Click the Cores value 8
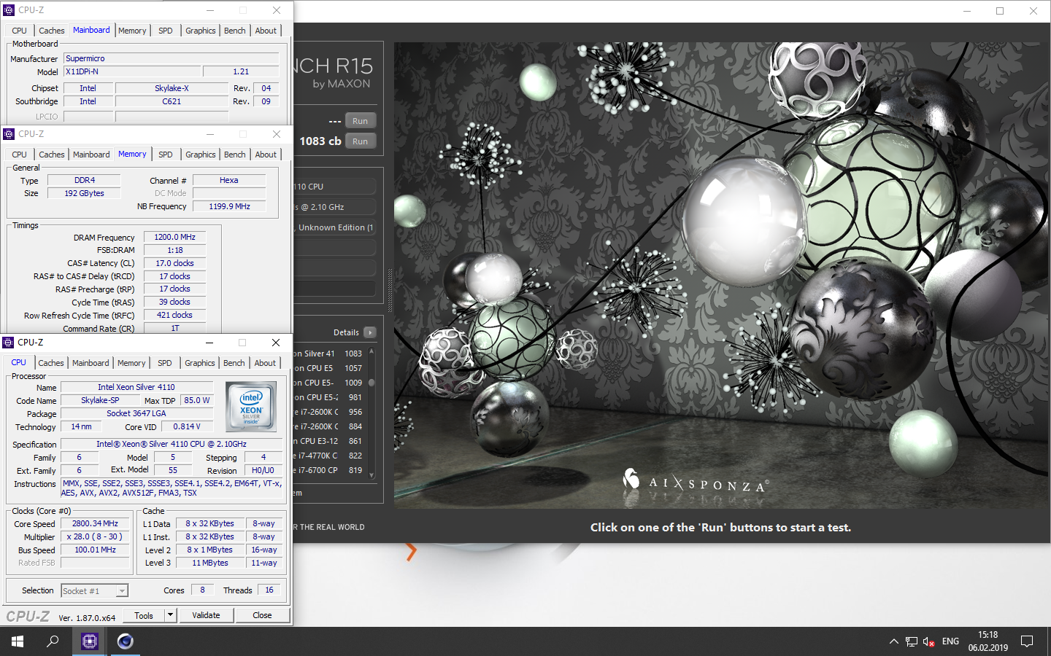The width and height of the screenshot is (1051, 656). pyautogui.click(x=202, y=590)
